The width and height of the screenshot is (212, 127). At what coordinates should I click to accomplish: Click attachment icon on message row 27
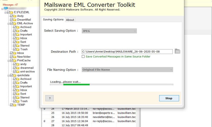(x=44, y=121)
